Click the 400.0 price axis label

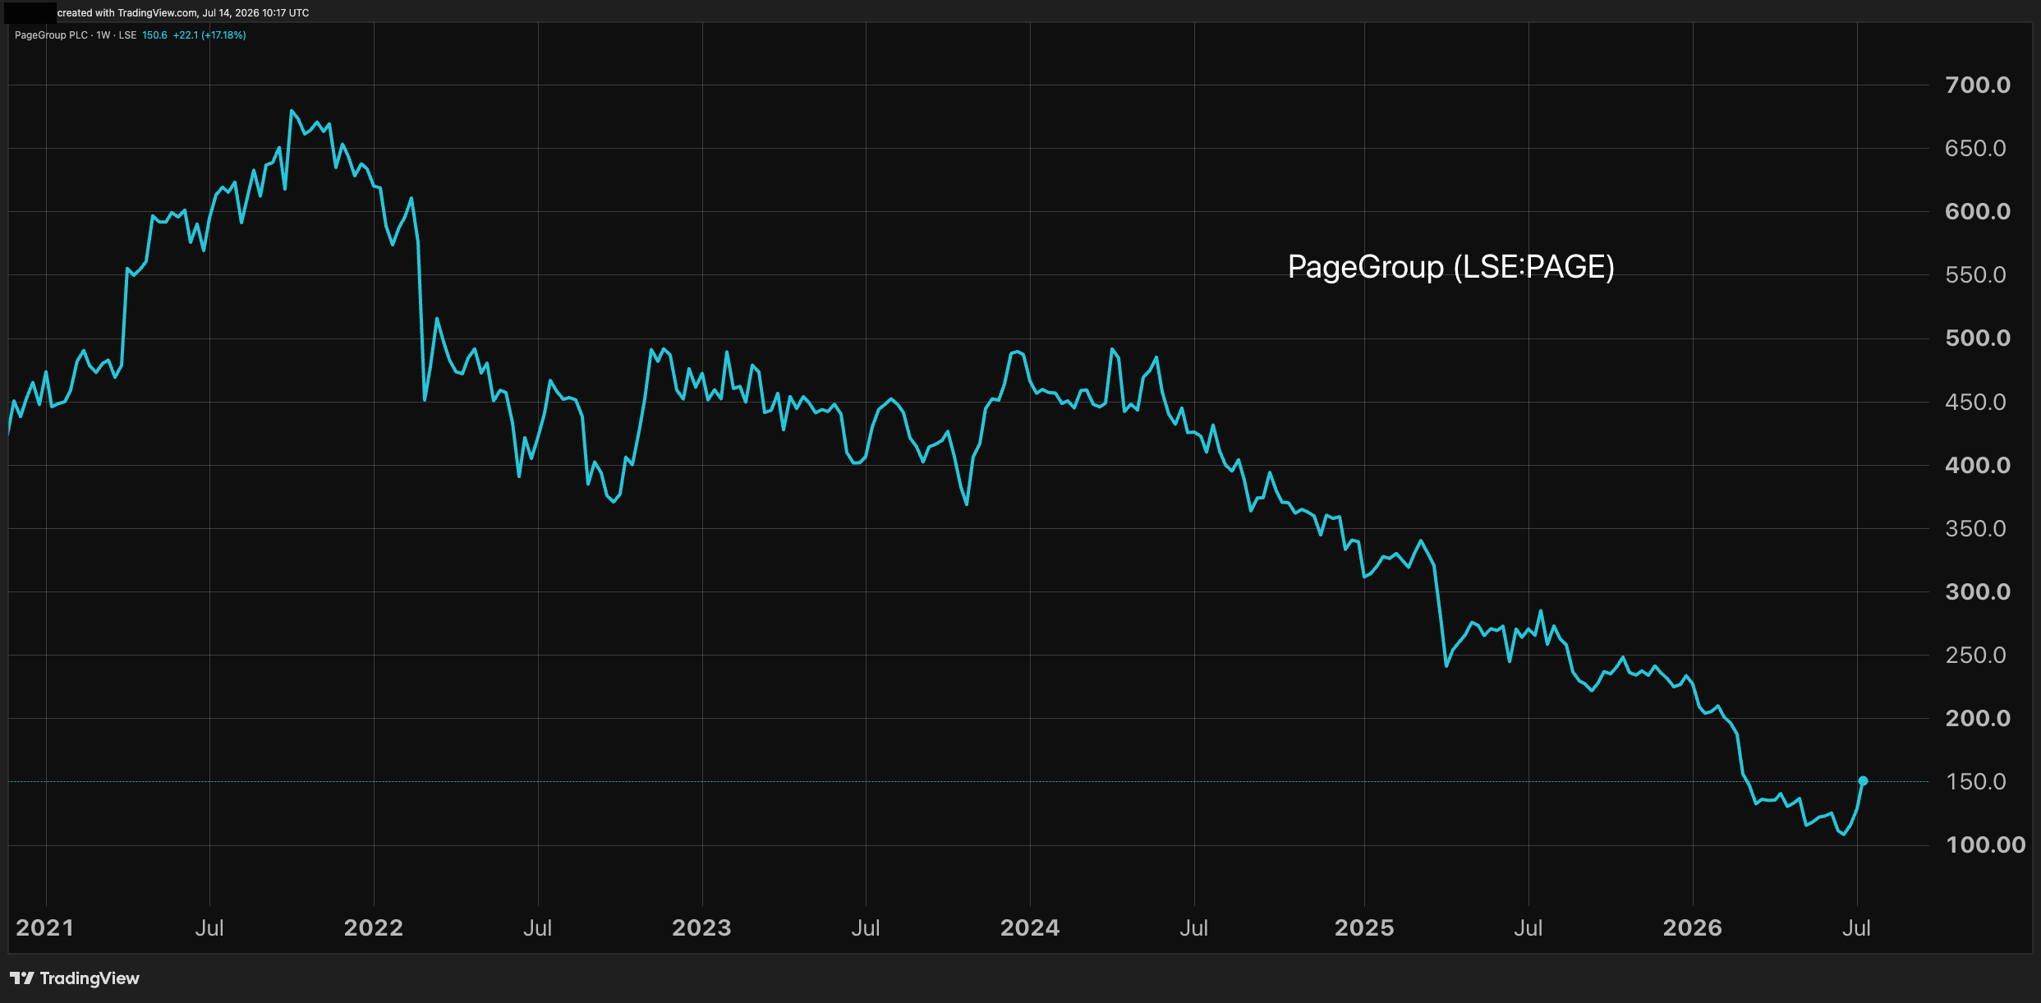tap(1978, 465)
